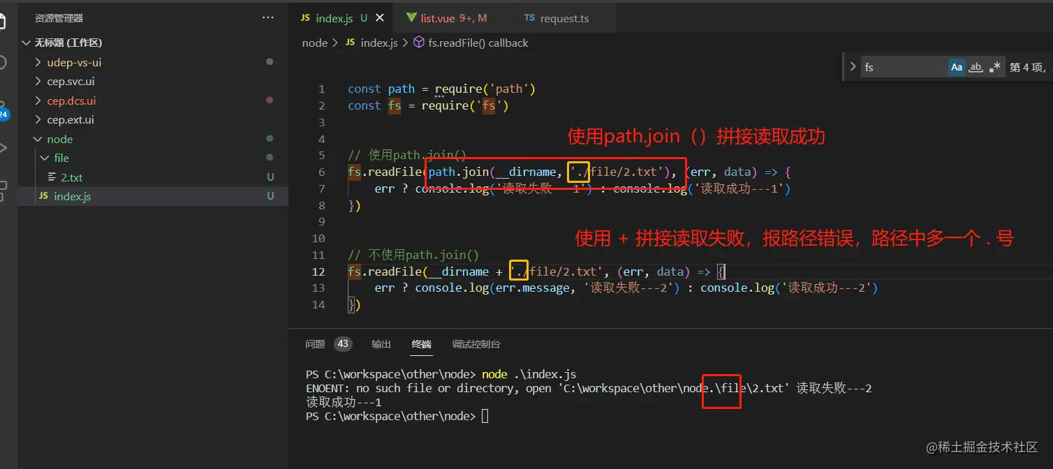The height and width of the screenshot is (469, 1053).
Task: Click the last terminal prompt with cursor
Action: pos(397,416)
